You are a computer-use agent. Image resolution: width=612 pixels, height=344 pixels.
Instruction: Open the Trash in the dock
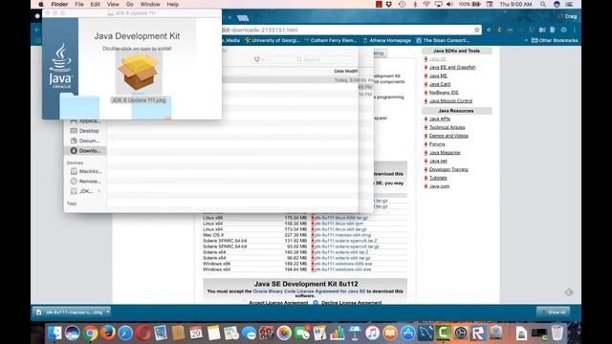pos(557,333)
